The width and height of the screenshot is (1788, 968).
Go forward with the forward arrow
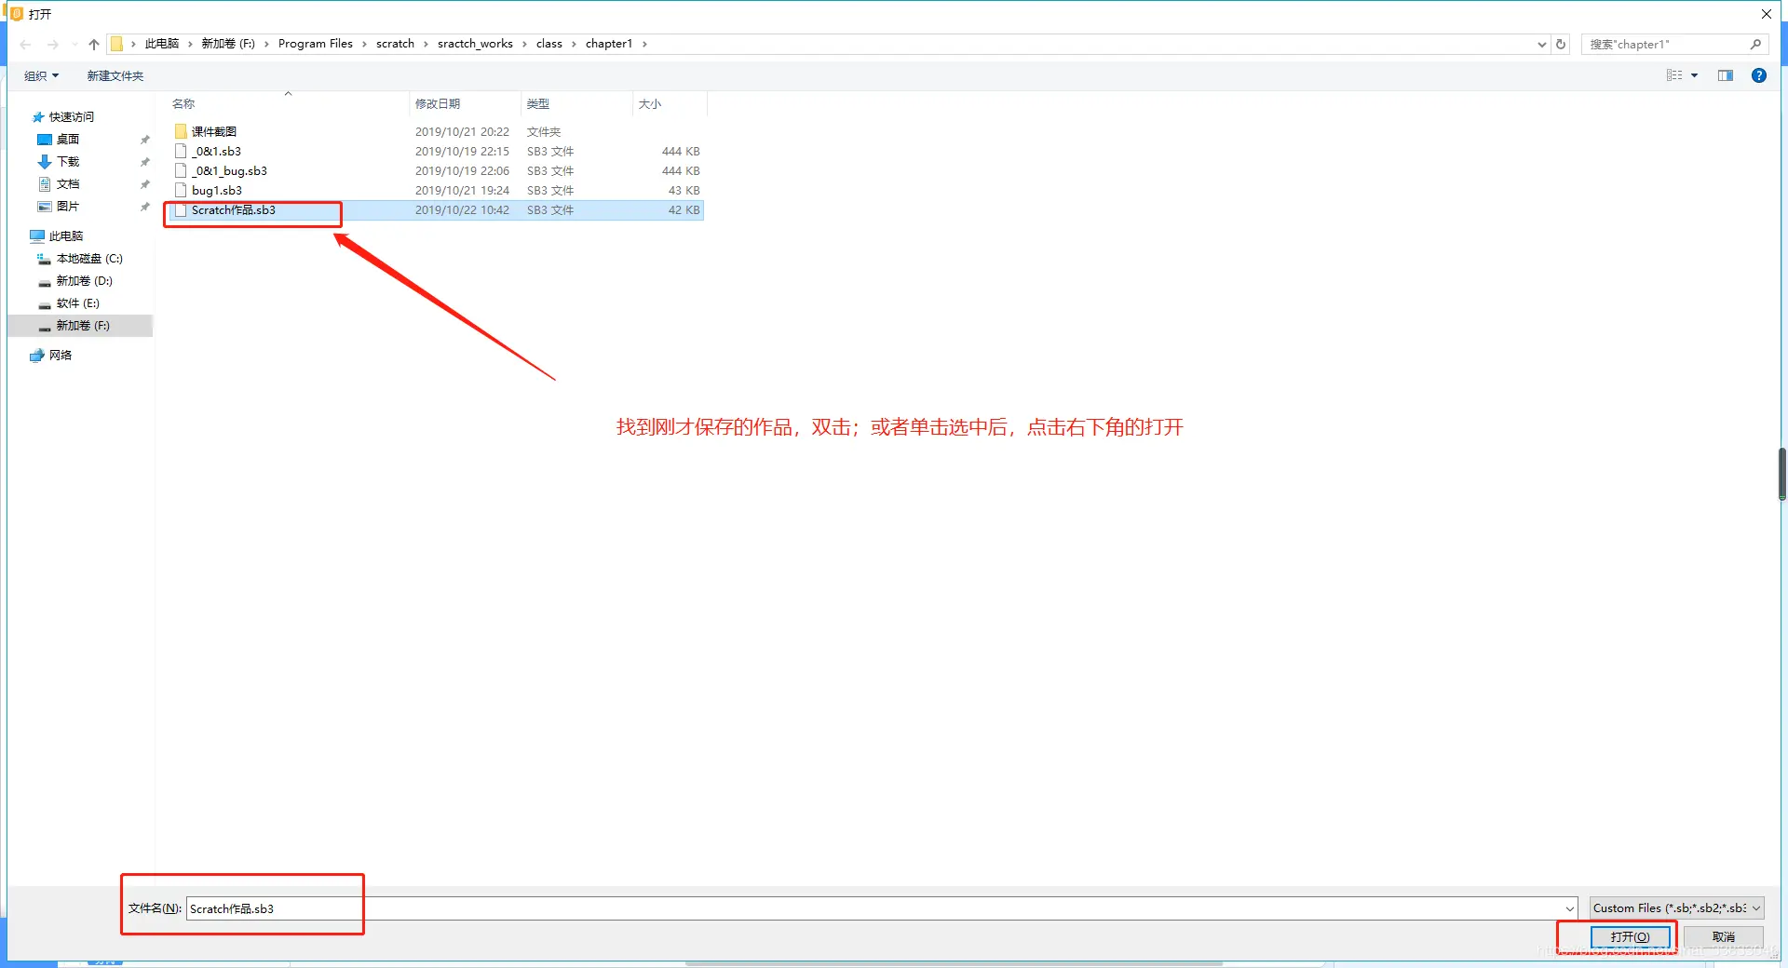(x=52, y=44)
